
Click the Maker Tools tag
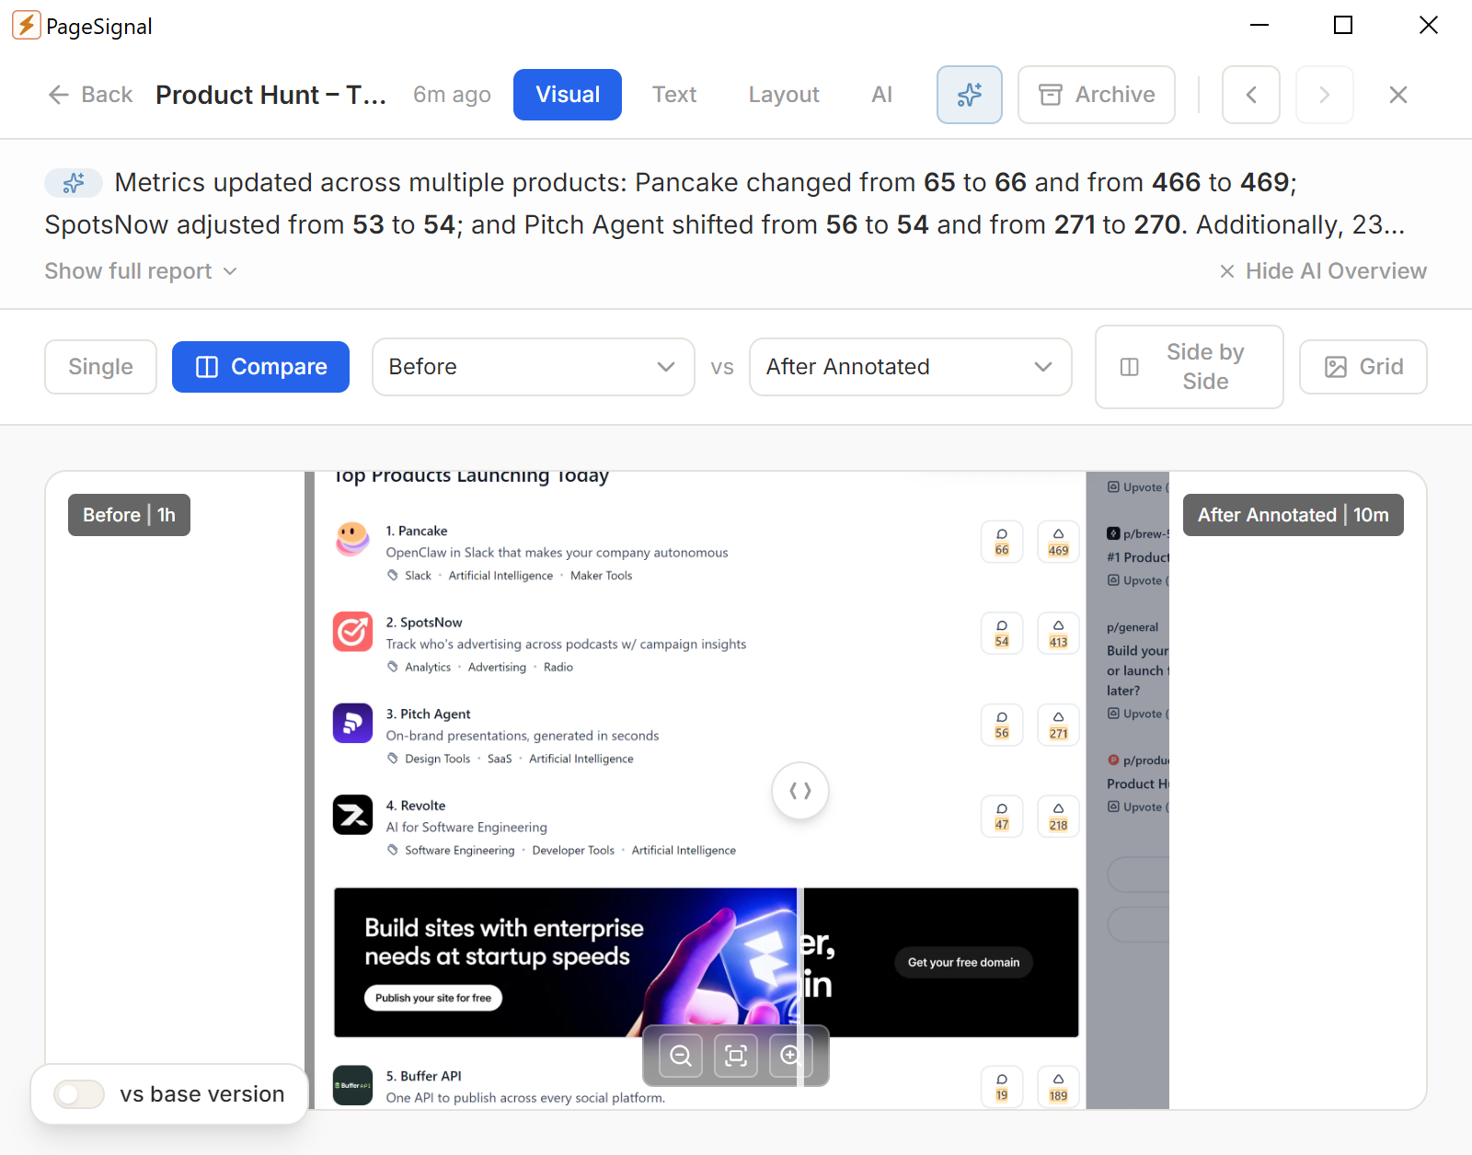[x=601, y=576]
